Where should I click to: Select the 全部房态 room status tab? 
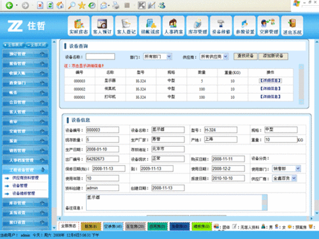pyautogui.click(x=68, y=226)
